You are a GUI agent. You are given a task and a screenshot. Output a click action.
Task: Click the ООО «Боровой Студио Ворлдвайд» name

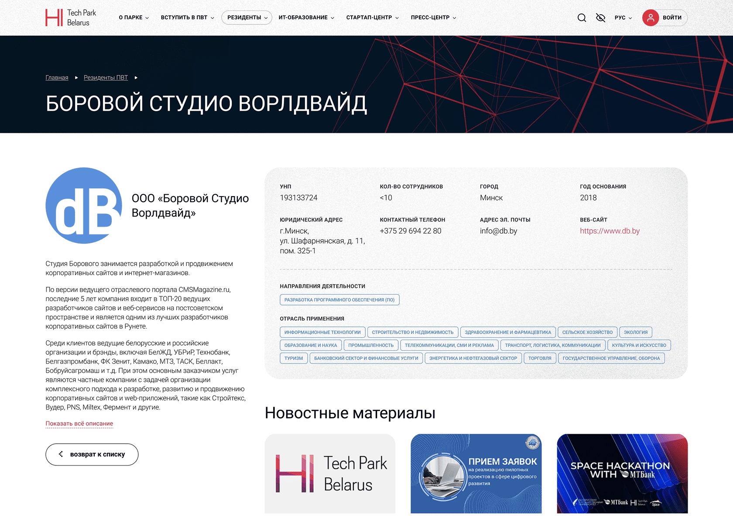190,206
